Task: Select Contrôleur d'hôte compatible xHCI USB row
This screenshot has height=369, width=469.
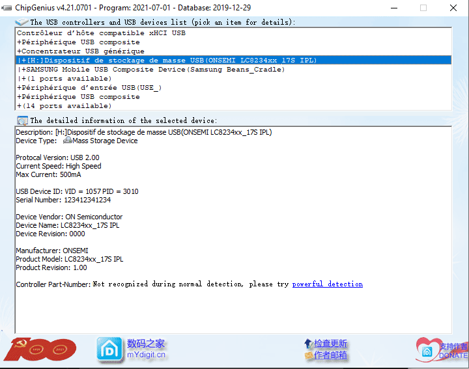Action: tap(233, 33)
